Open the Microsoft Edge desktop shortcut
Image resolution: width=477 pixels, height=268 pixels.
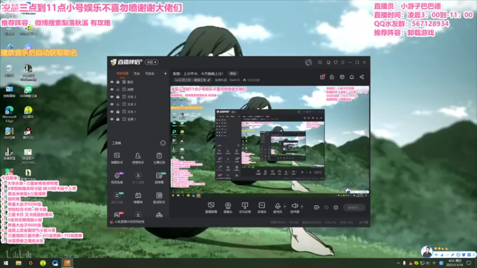point(9,114)
